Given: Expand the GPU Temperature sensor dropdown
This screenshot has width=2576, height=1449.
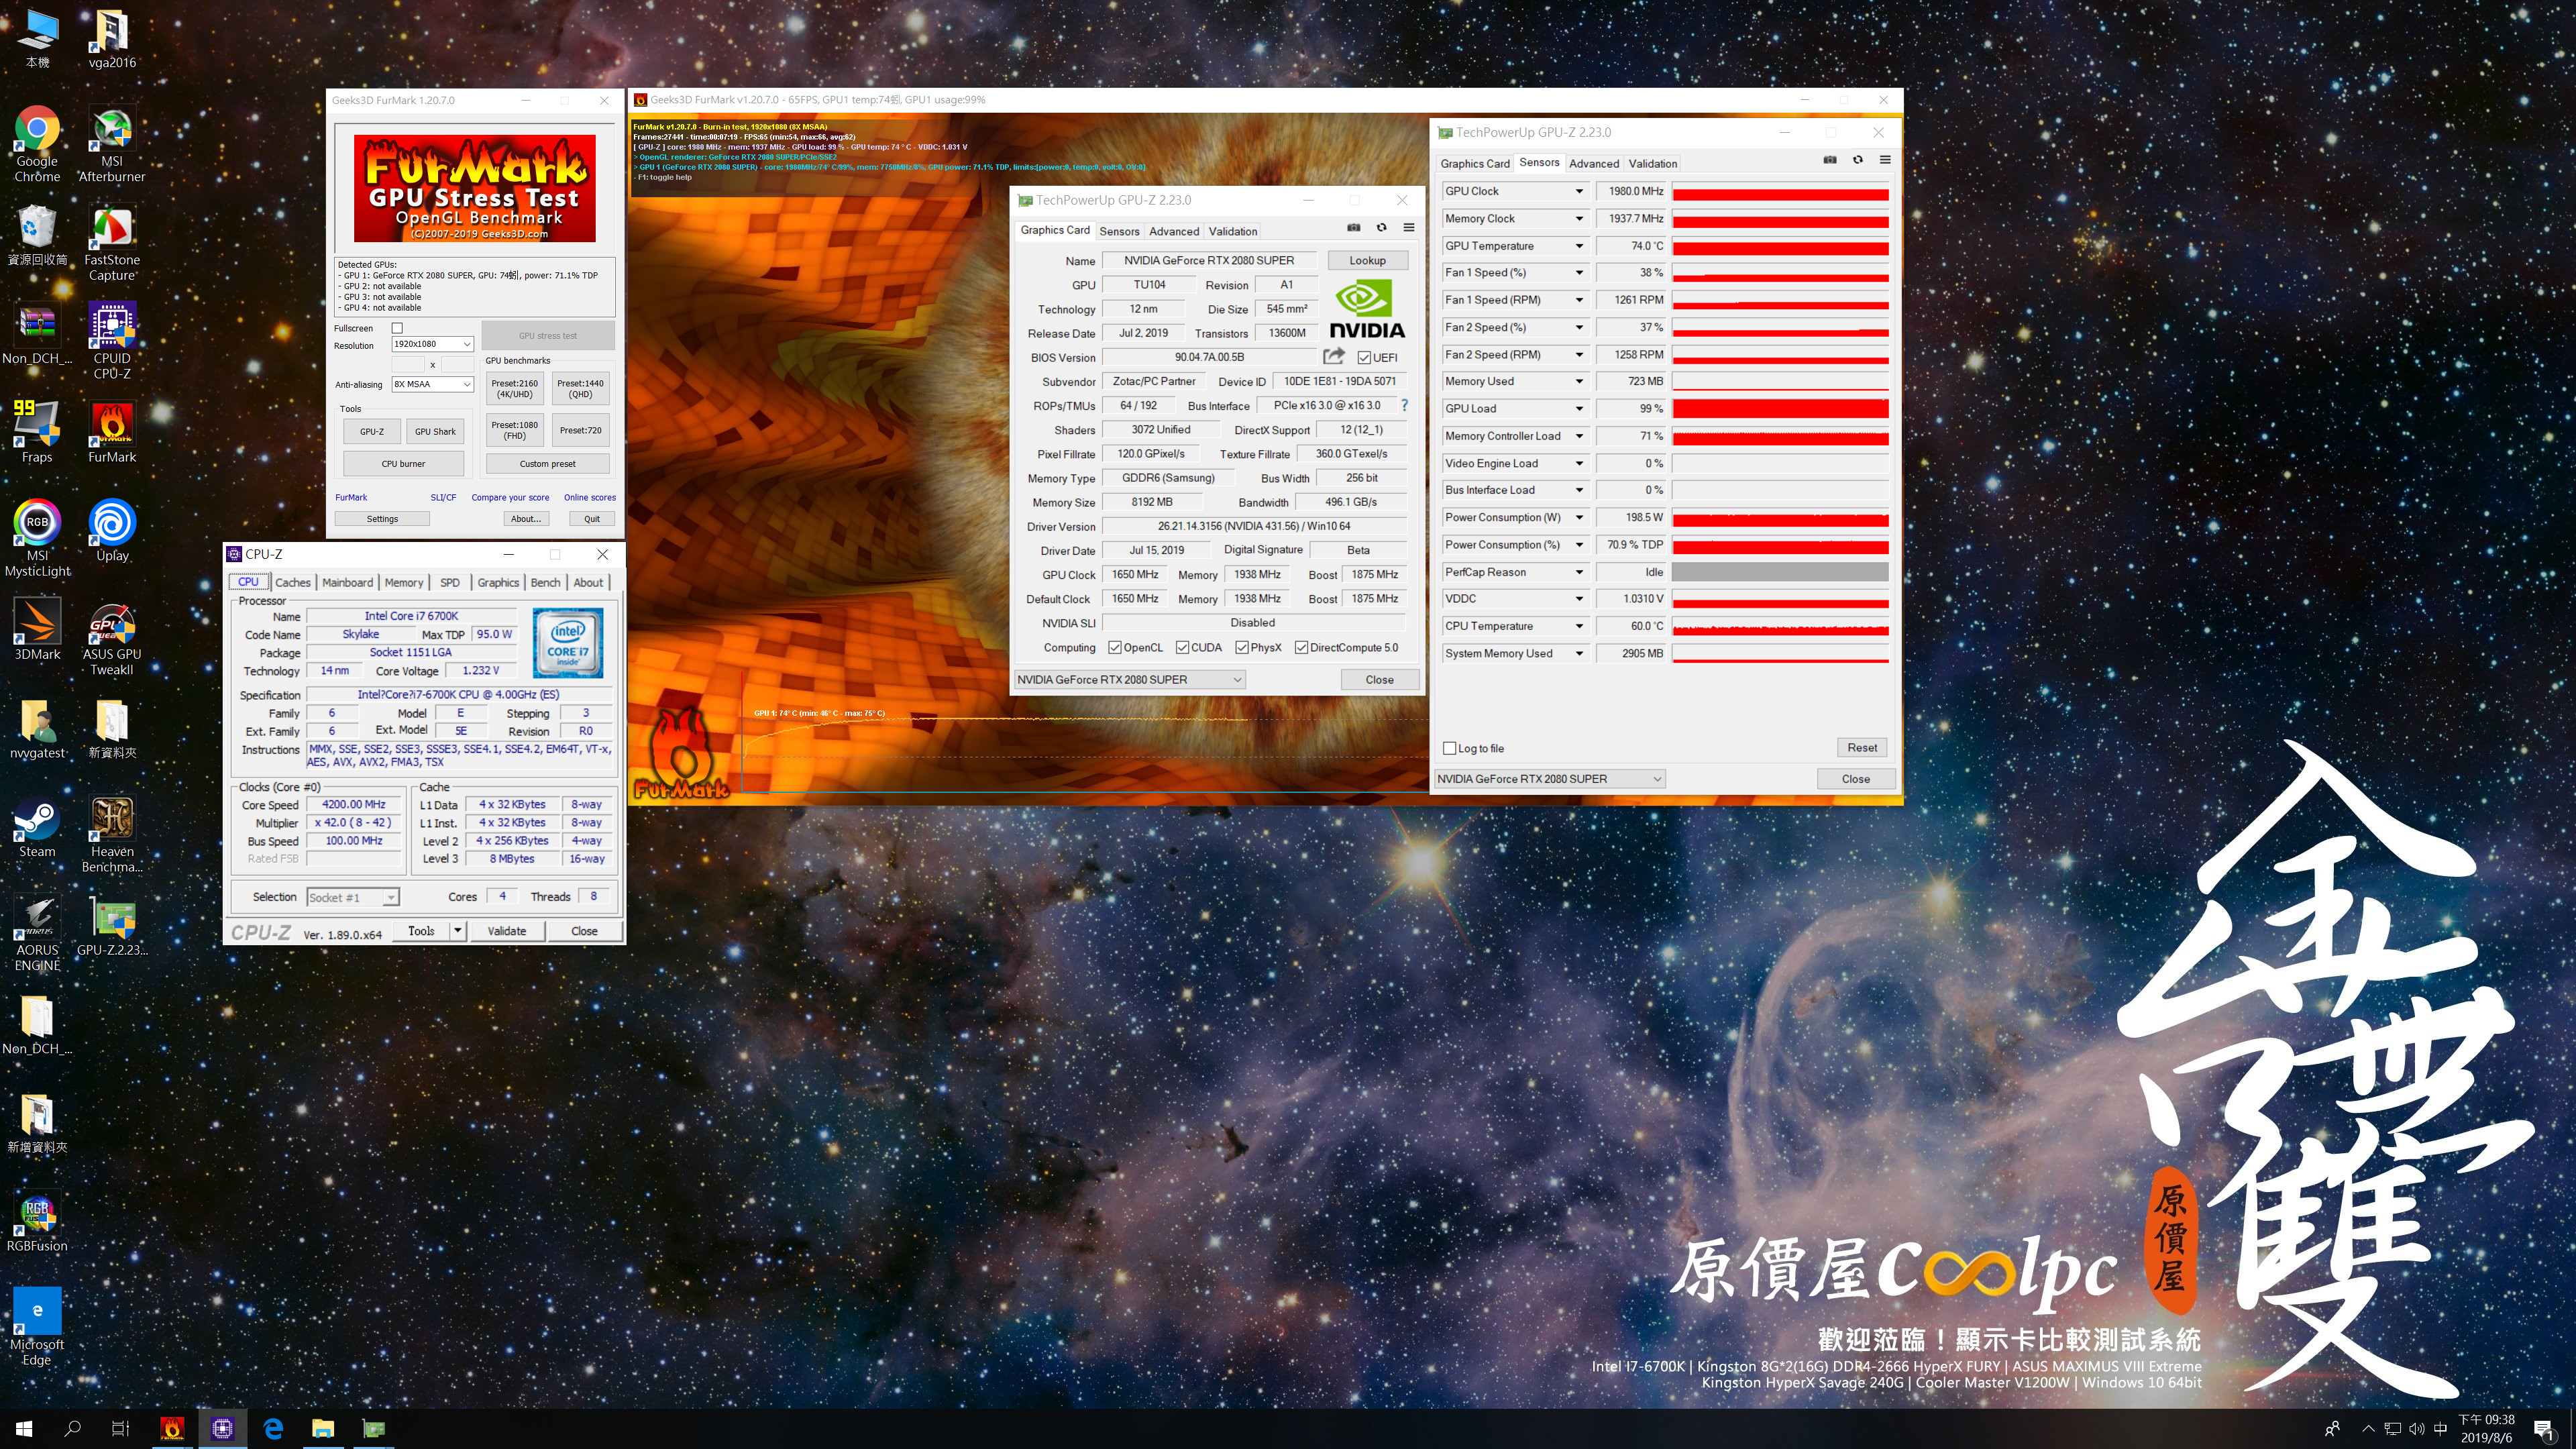Looking at the screenshot, I should tap(1580, 246).
